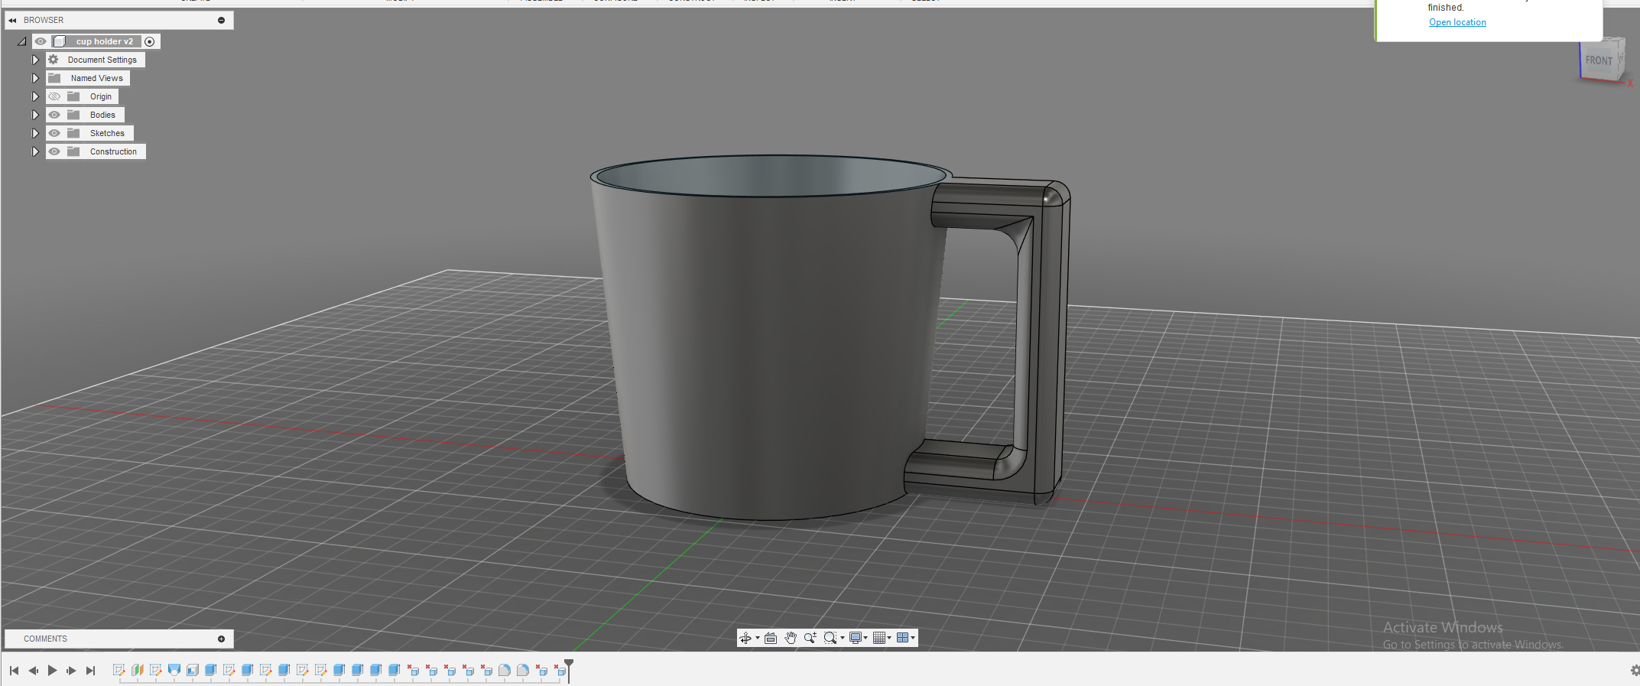The height and width of the screenshot is (686, 1640).
Task: Expand the Sketches node
Action: click(35, 133)
